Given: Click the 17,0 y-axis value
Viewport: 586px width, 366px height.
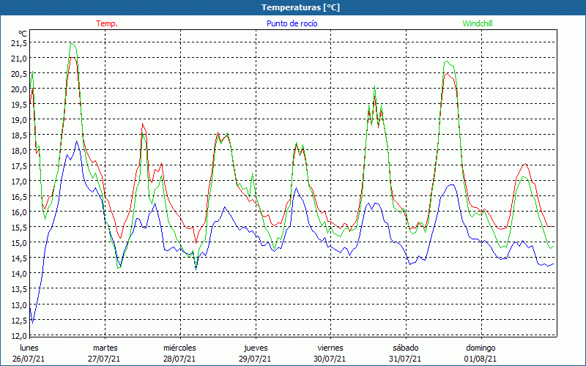Looking at the screenshot, I should [19, 182].
